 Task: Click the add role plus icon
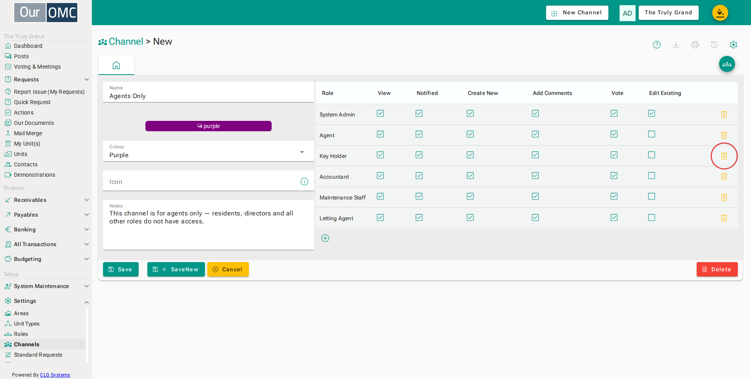[x=325, y=238]
